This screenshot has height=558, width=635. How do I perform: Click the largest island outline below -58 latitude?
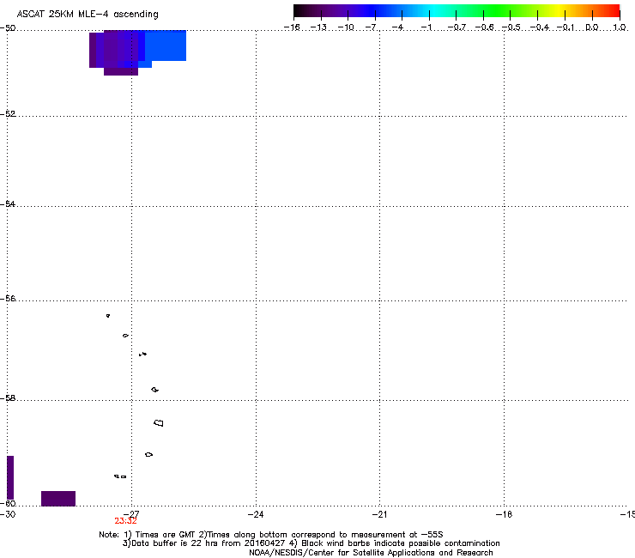pos(159,423)
